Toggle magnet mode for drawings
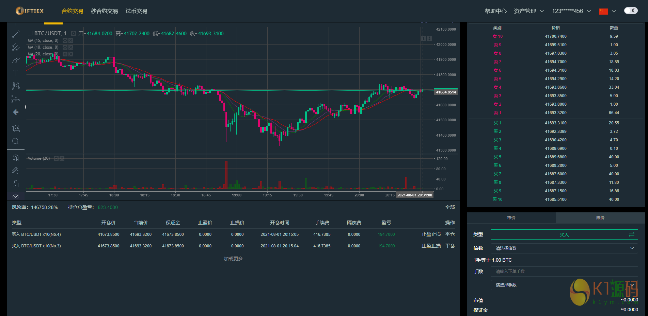 point(16,158)
